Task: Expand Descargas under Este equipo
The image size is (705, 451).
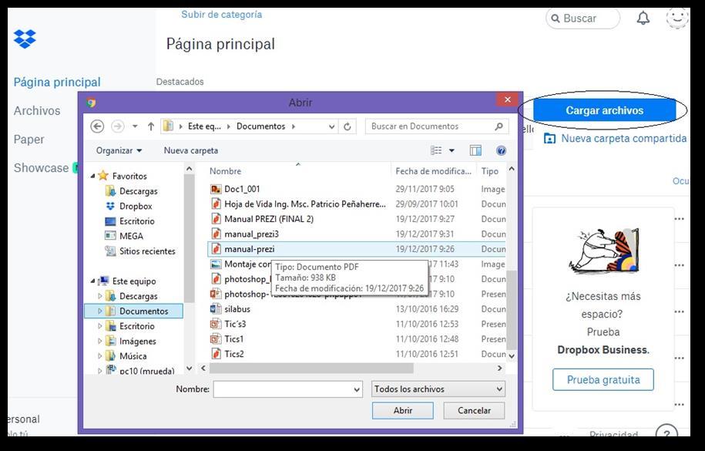Action: 100,296
